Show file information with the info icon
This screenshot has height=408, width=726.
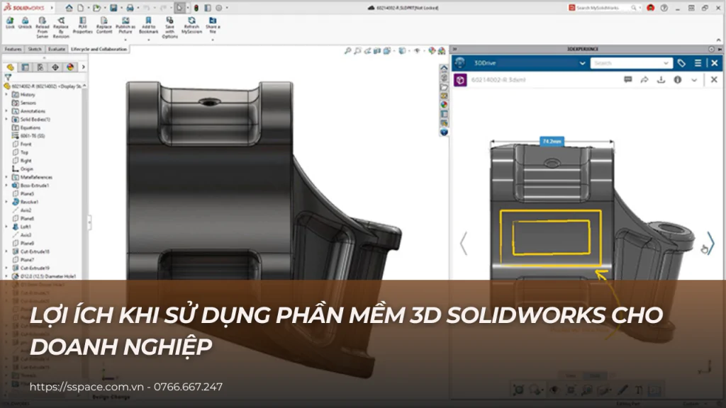(677, 79)
